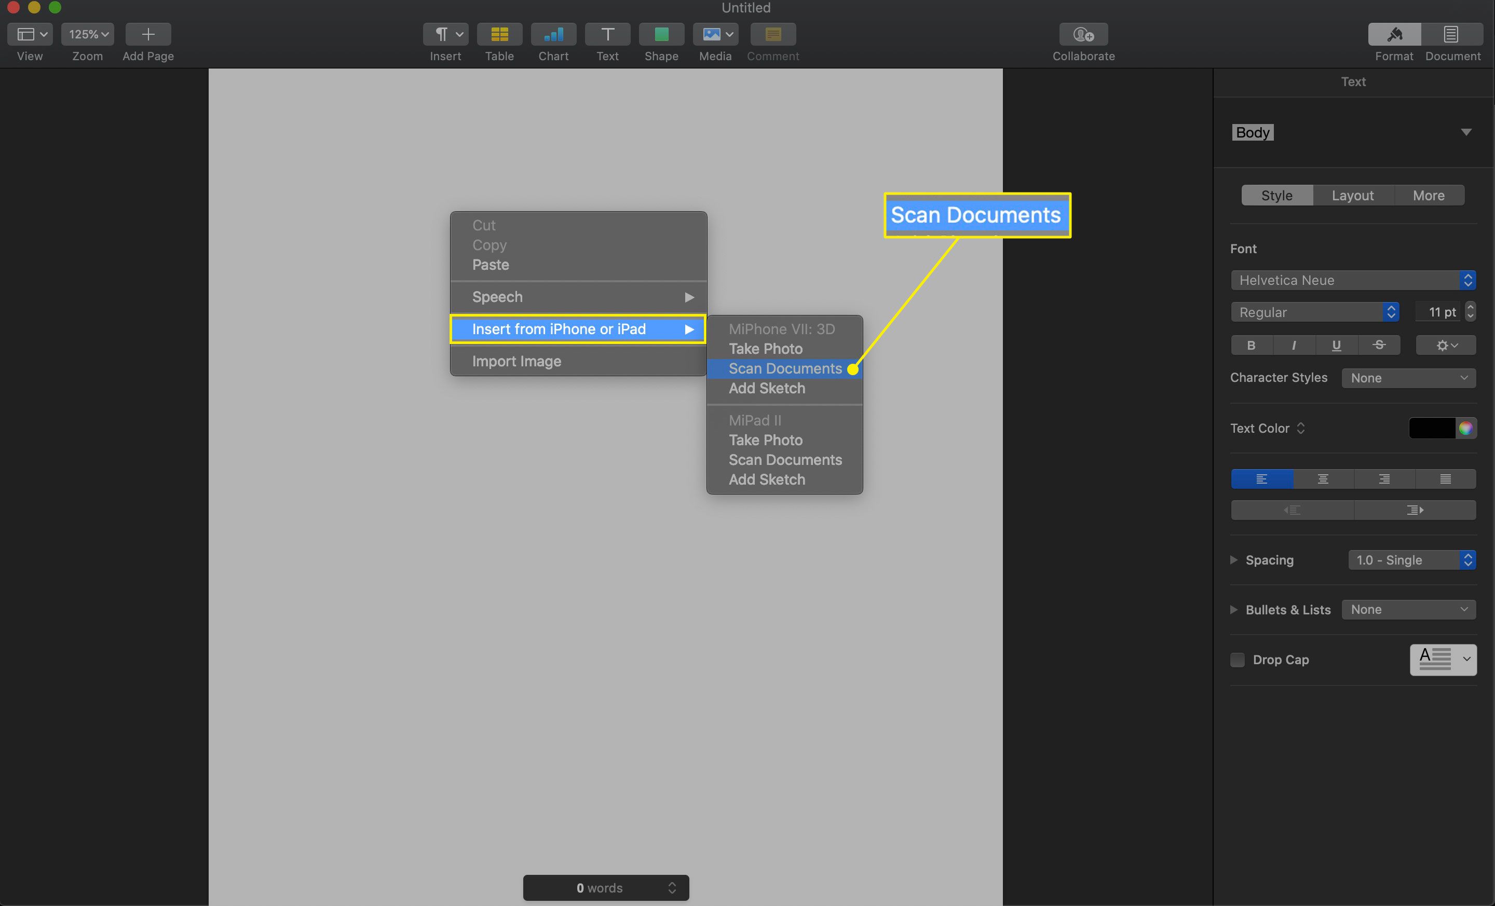The height and width of the screenshot is (906, 1495).
Task: Open the 125% Zoom dropdown
Action: click(87, 34)
